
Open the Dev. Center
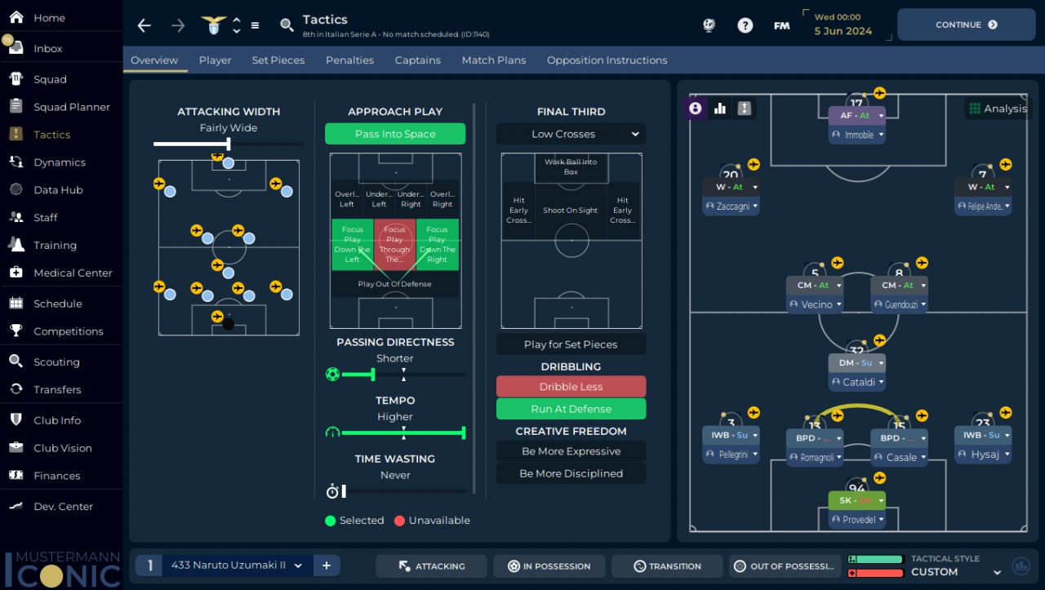tap(61, 507)
